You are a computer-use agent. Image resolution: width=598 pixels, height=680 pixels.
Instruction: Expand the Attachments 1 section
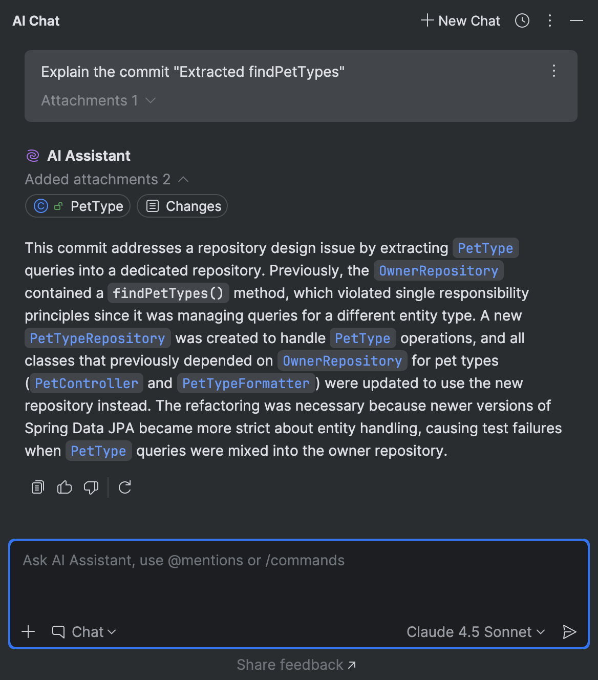[x=98, y=100]
